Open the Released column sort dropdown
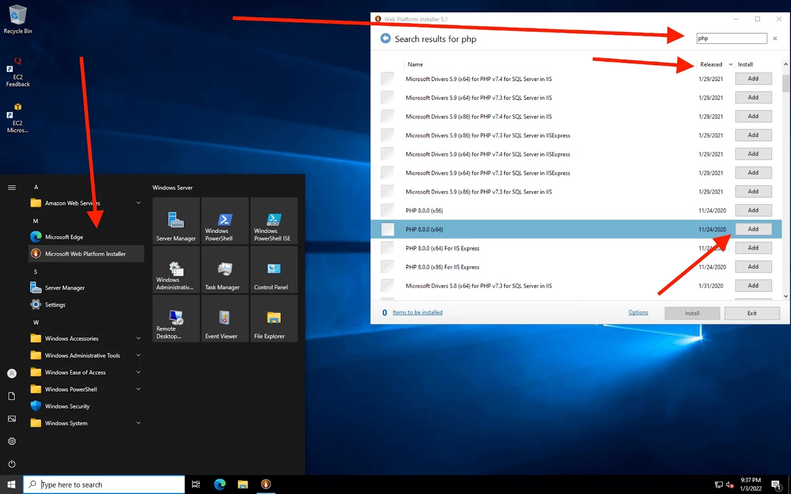 (x=731, y=65)
